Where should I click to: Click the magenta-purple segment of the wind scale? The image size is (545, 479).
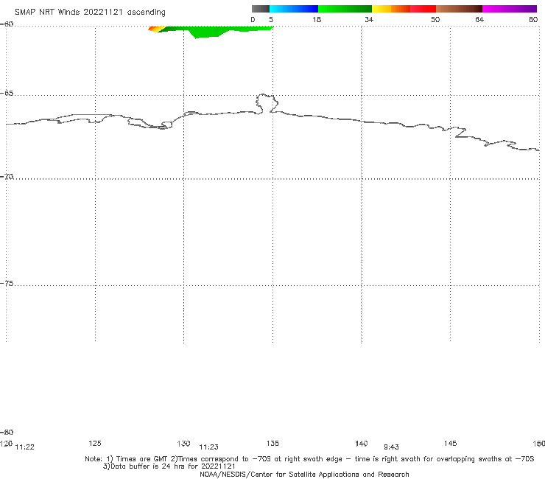pos(510,9)
